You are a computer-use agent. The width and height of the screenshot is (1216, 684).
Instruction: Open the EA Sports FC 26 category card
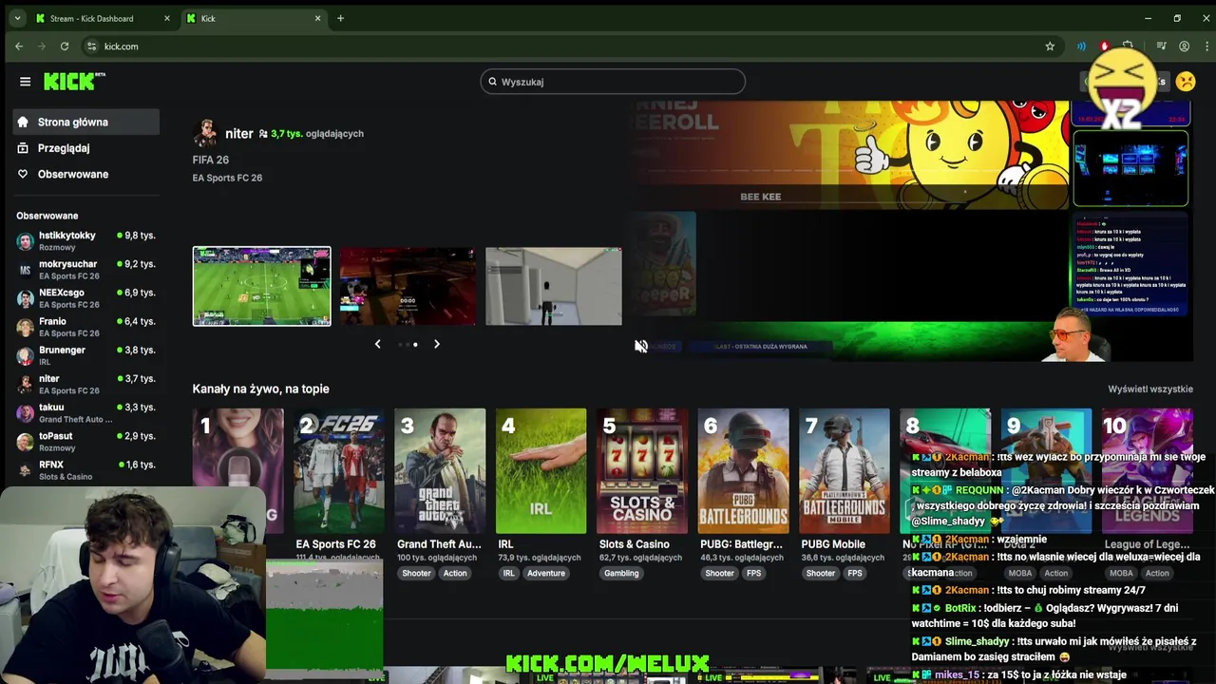339,471
